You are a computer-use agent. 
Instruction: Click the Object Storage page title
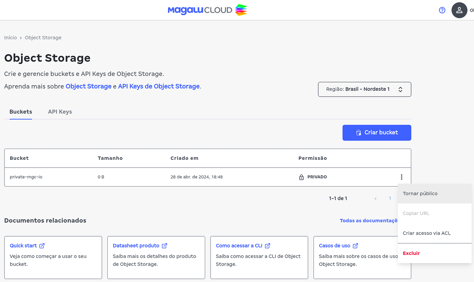tap(47, 58)
